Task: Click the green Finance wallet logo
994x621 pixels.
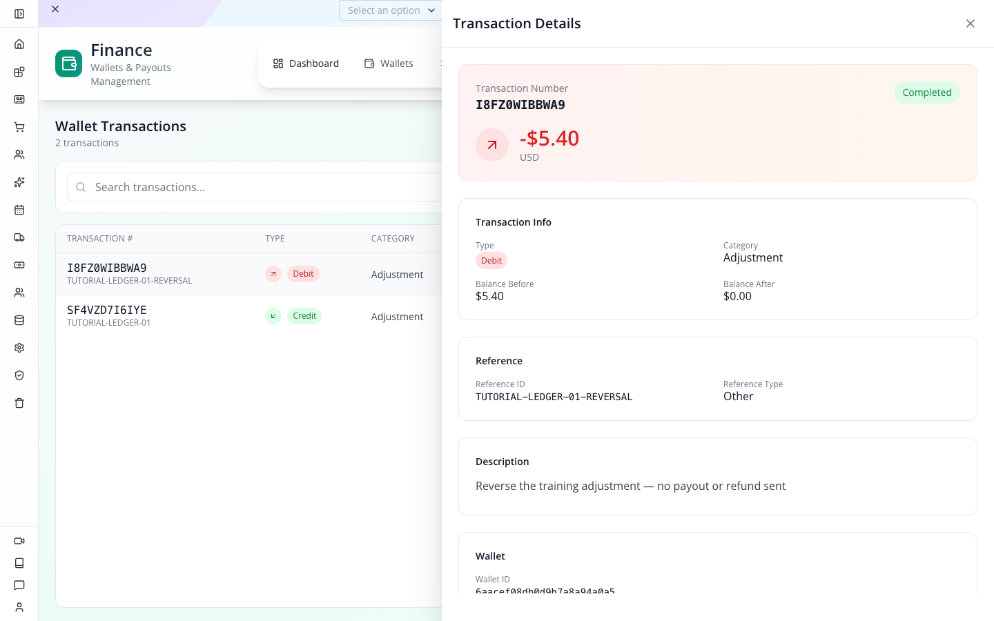Action: tap(69, 63)
